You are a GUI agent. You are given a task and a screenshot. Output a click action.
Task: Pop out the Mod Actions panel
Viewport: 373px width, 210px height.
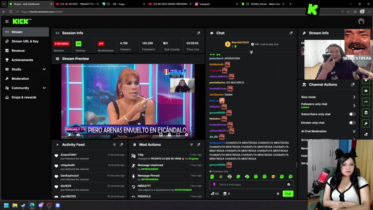198,145
